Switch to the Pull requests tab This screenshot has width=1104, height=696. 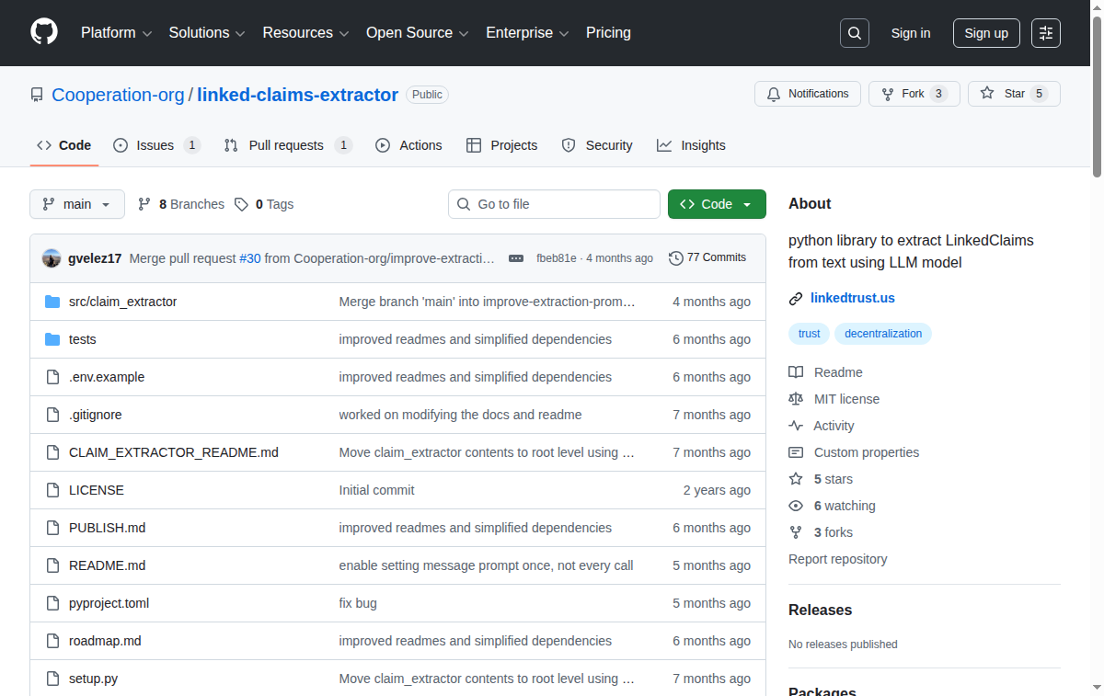coord(286,145)
